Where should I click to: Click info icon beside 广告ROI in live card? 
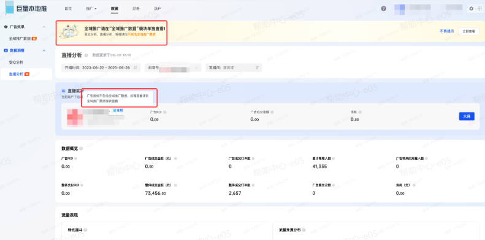[x=164, y=112]
